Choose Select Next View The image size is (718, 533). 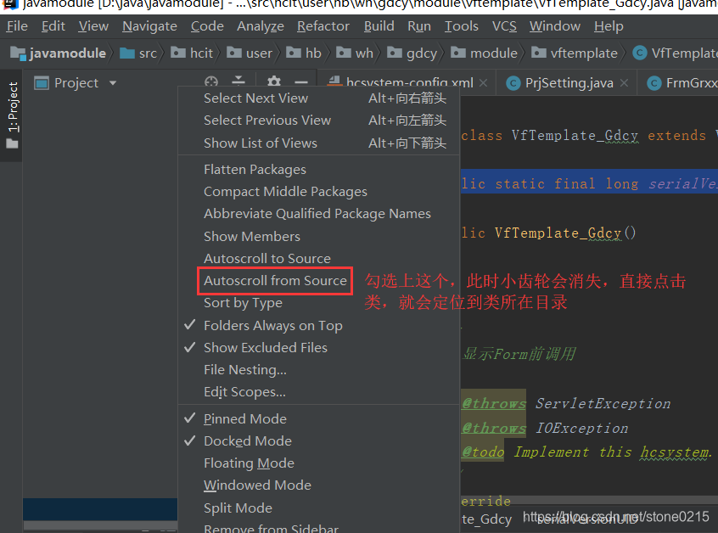319,98
